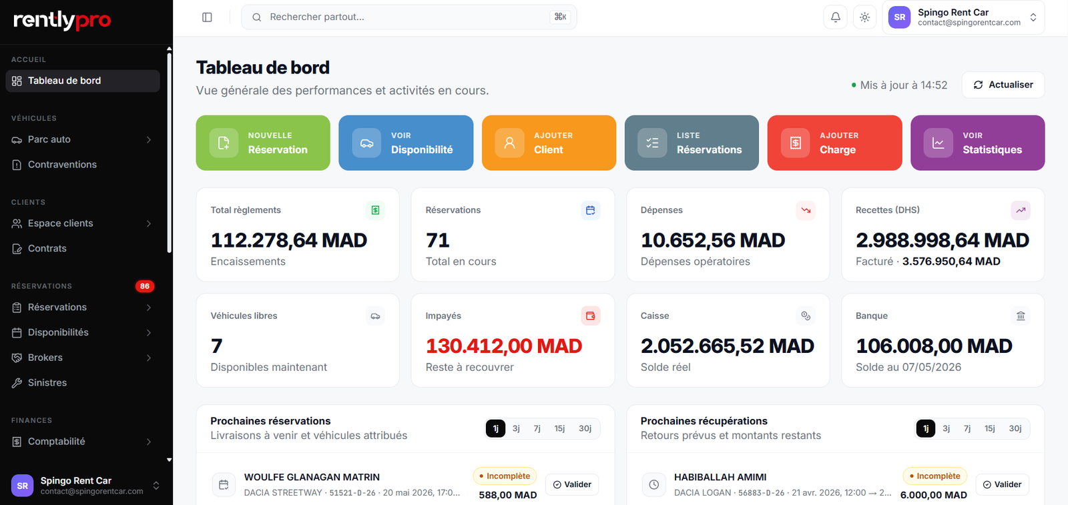Click the WOULFE GLANAGAN MATRIN calendar icon
Viewport: 1068px width, 505px height.
pyautogui.click(x=224, y=485)
